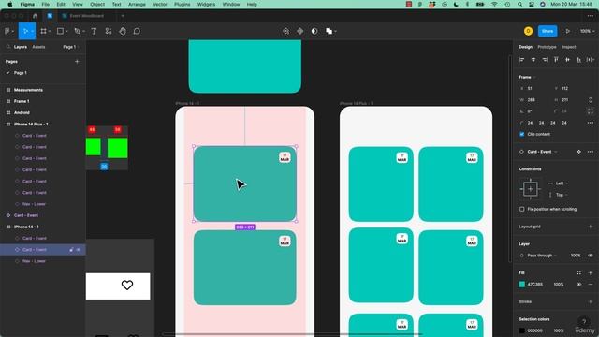Click Constrain proportions icon
599x337 pixels.
coord(591,100)
